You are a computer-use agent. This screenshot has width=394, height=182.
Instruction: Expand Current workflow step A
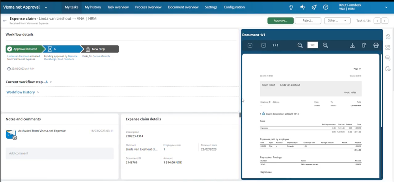[29, 82]
